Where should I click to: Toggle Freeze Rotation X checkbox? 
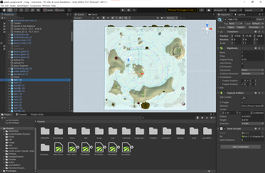tap(243, 84)
